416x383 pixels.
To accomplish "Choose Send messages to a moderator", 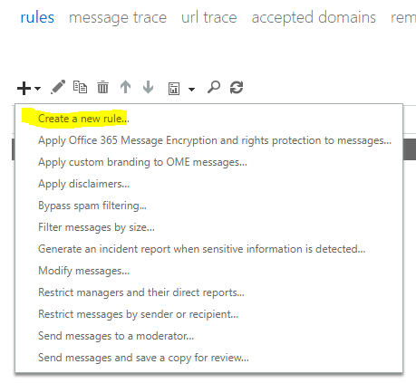I will click(116, 336).
